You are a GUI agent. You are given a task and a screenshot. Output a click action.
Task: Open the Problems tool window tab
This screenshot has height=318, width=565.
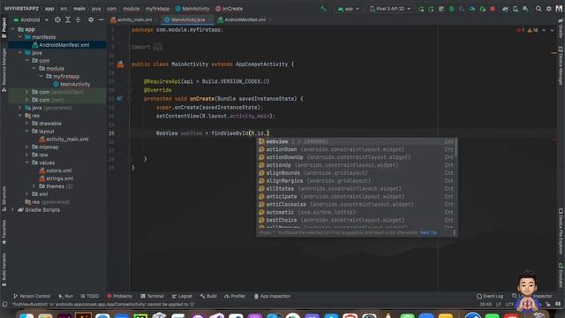tap(120, 296)
